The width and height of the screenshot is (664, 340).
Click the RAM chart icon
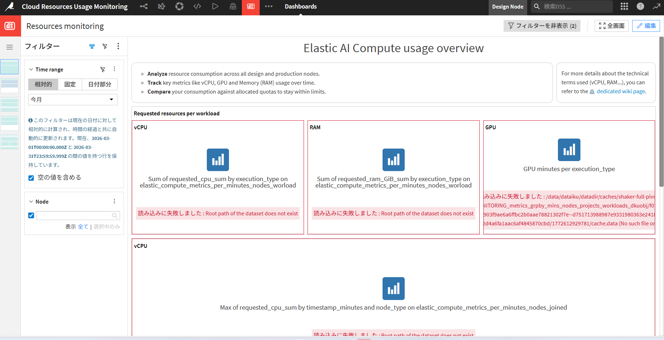tap(394, 160)
